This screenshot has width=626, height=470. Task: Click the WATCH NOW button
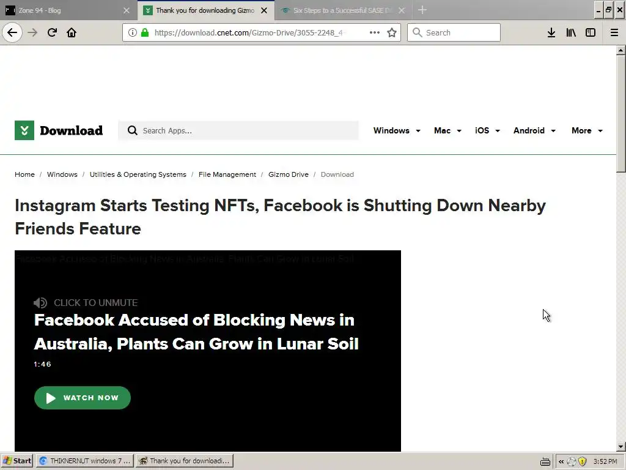83,398
